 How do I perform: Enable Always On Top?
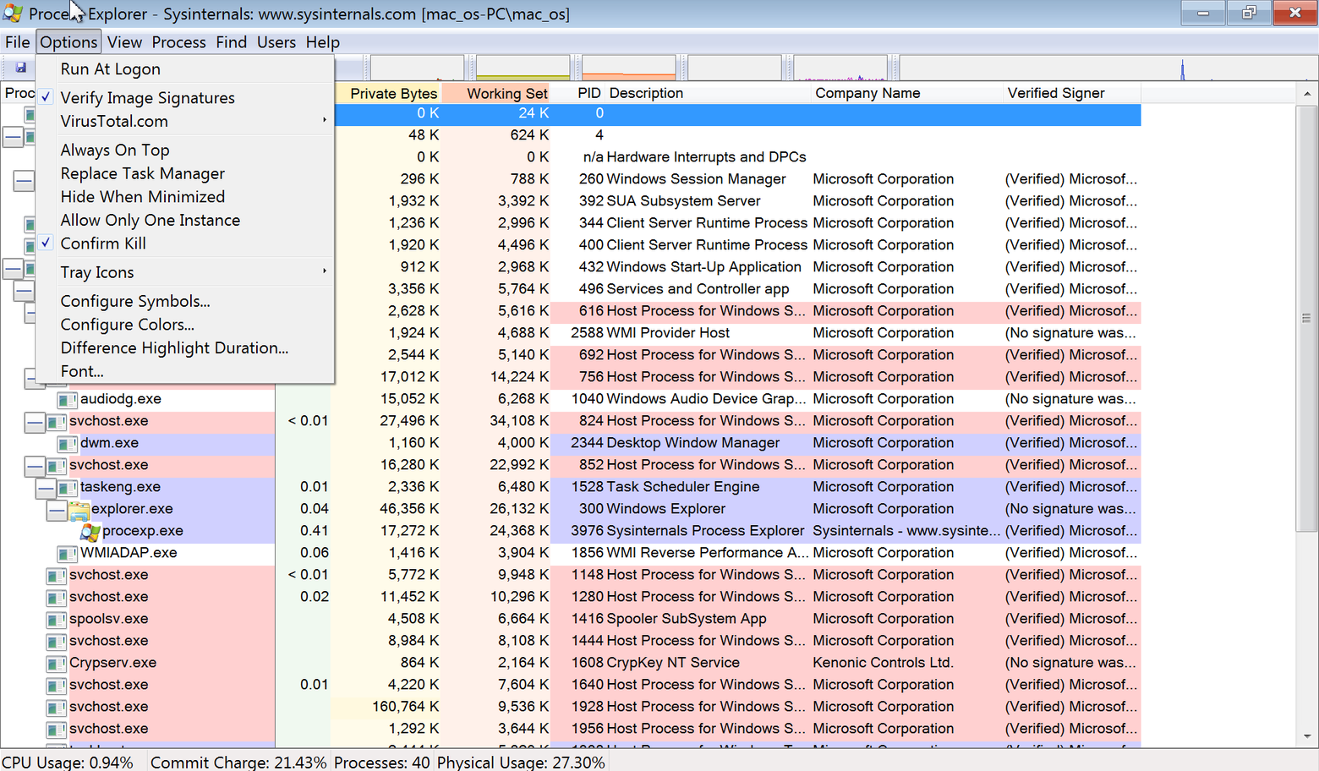185,150
